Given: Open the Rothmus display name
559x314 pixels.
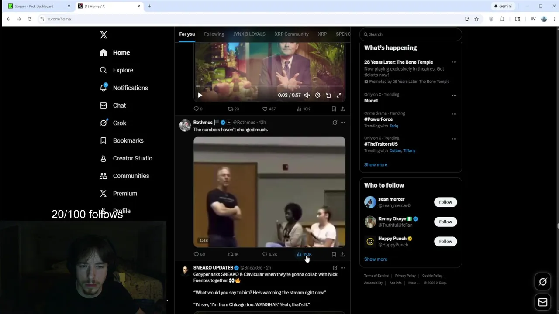Looking at the screenshot, I should click(203, 123).
